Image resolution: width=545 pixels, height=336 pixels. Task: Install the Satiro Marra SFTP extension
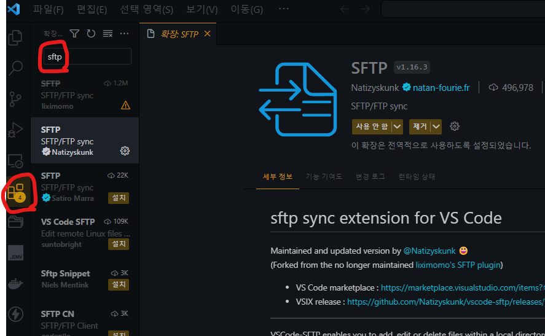pos(119,198)
